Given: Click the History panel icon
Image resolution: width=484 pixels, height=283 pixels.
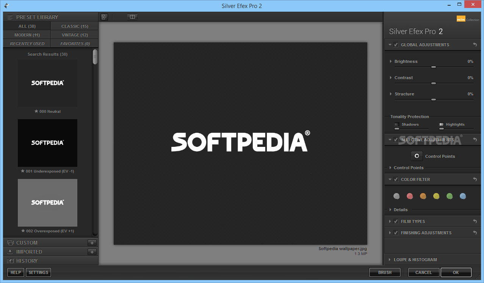Looking at the screenshot, I should coord(10,261).
